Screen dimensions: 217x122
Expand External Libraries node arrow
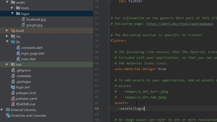click(x=2, y=109)
